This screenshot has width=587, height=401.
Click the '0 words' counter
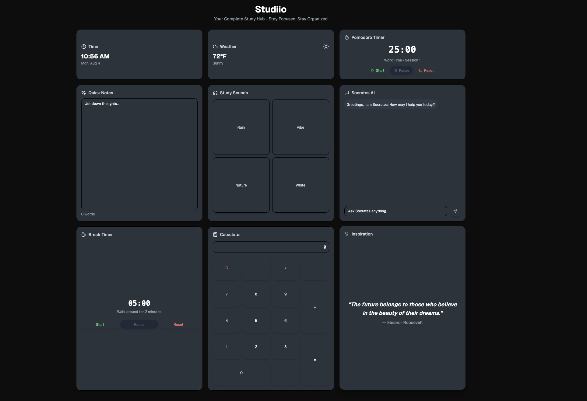coord(88,214)
